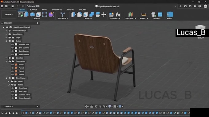
Task: Select the SOLID tab
Action: tap(22, 10)
